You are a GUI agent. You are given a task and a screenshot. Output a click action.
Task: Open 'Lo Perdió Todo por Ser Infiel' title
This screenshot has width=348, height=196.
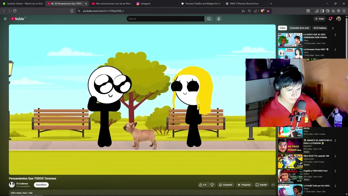tap(317, 186)
